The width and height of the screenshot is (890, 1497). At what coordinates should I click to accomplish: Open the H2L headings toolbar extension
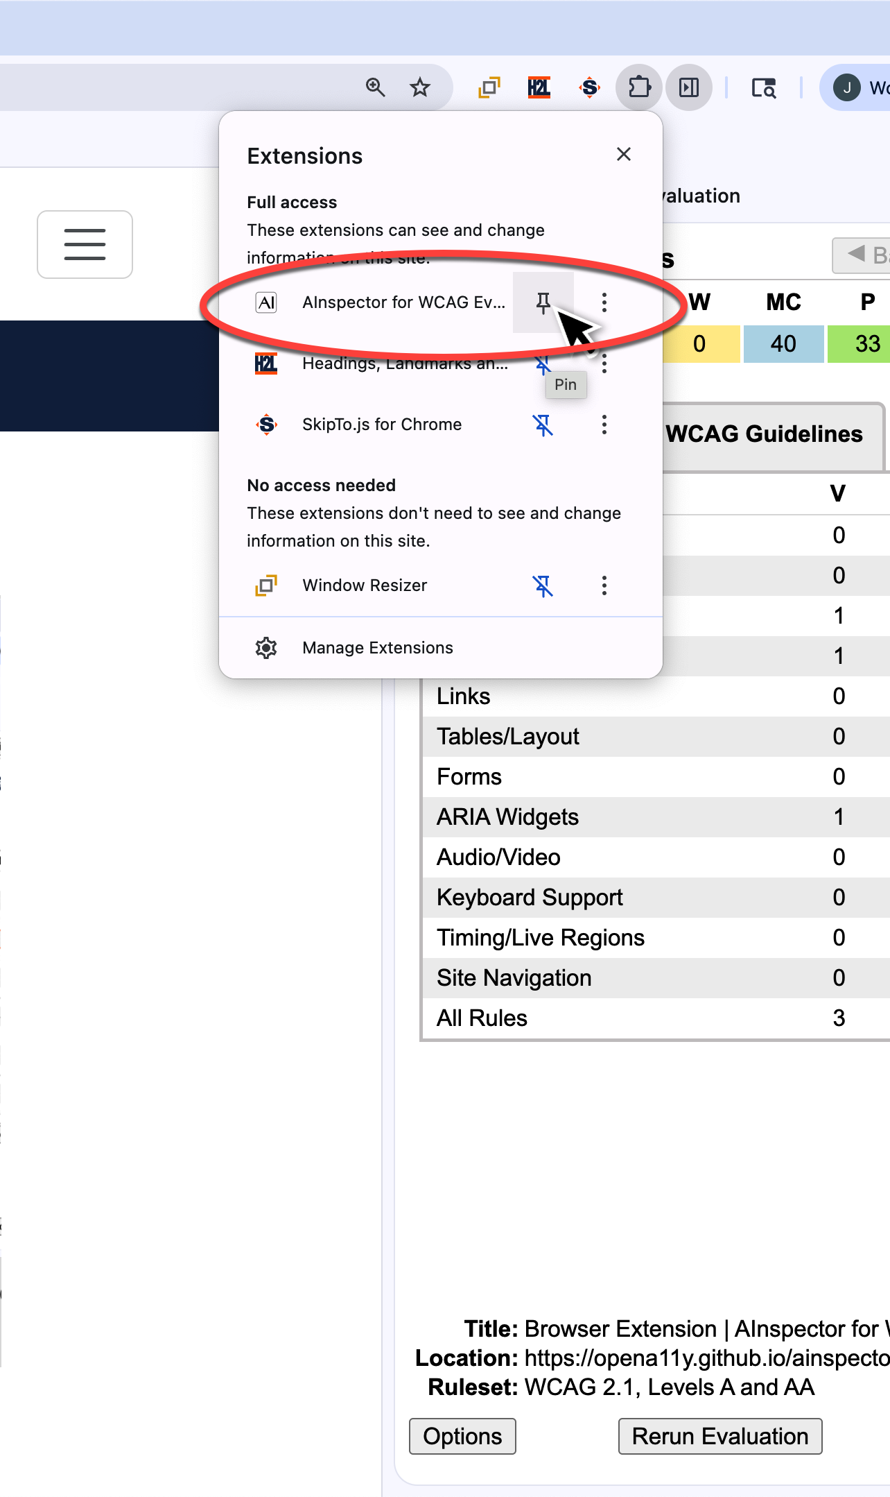pos(539,87)
